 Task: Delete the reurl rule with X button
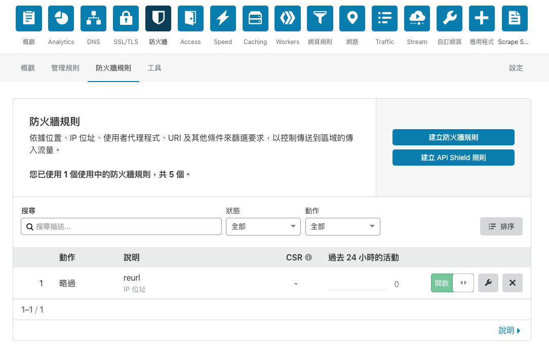click(513, 283)
